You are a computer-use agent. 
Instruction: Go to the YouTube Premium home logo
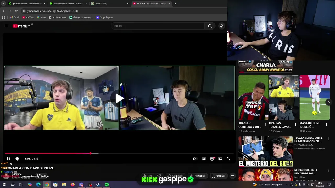21,26
